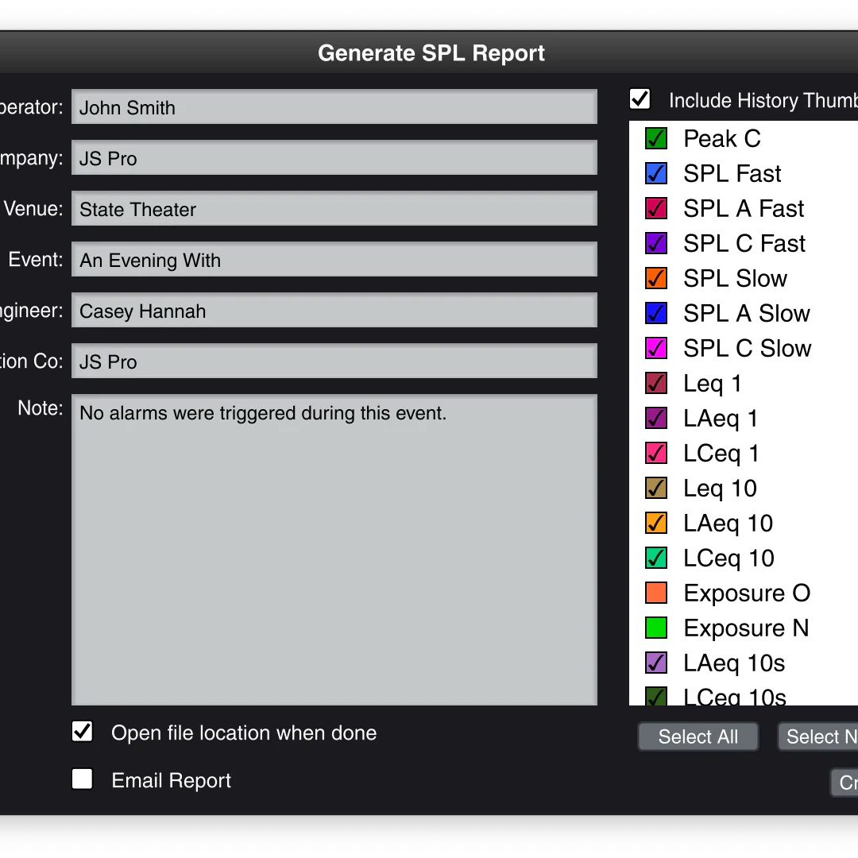858x858 pixels.
Task: Enable the Email Report checkbox
Action: [x=83, y=779]
